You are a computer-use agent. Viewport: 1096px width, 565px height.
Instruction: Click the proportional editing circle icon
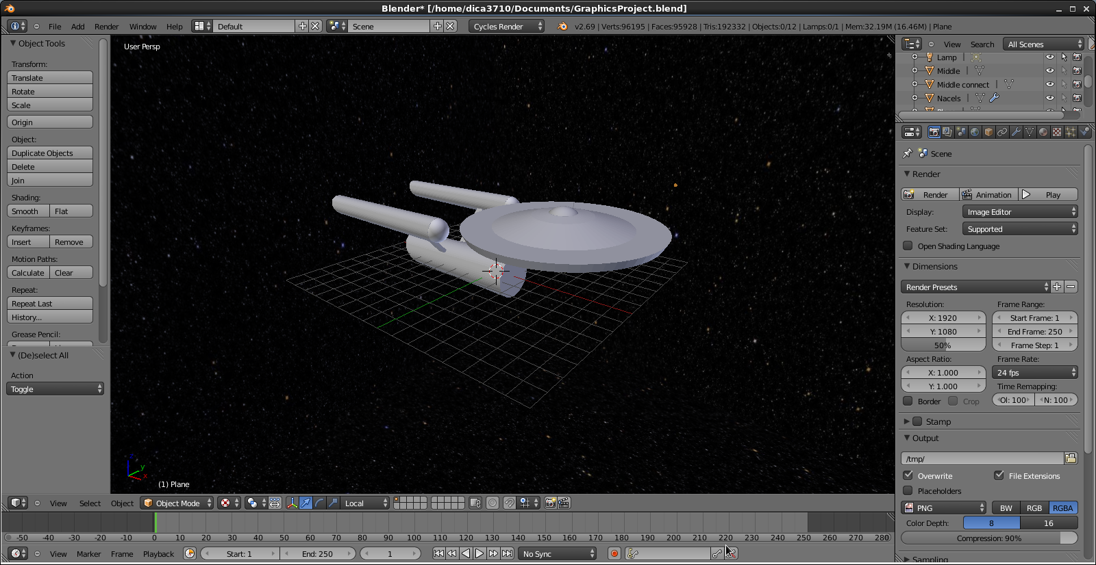(x=493, y=503)
